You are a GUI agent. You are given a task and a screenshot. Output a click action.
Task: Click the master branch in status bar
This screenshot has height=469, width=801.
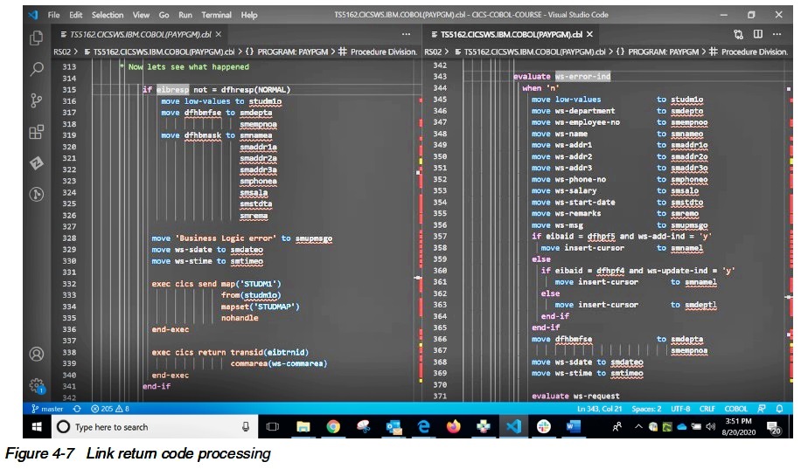46,409
